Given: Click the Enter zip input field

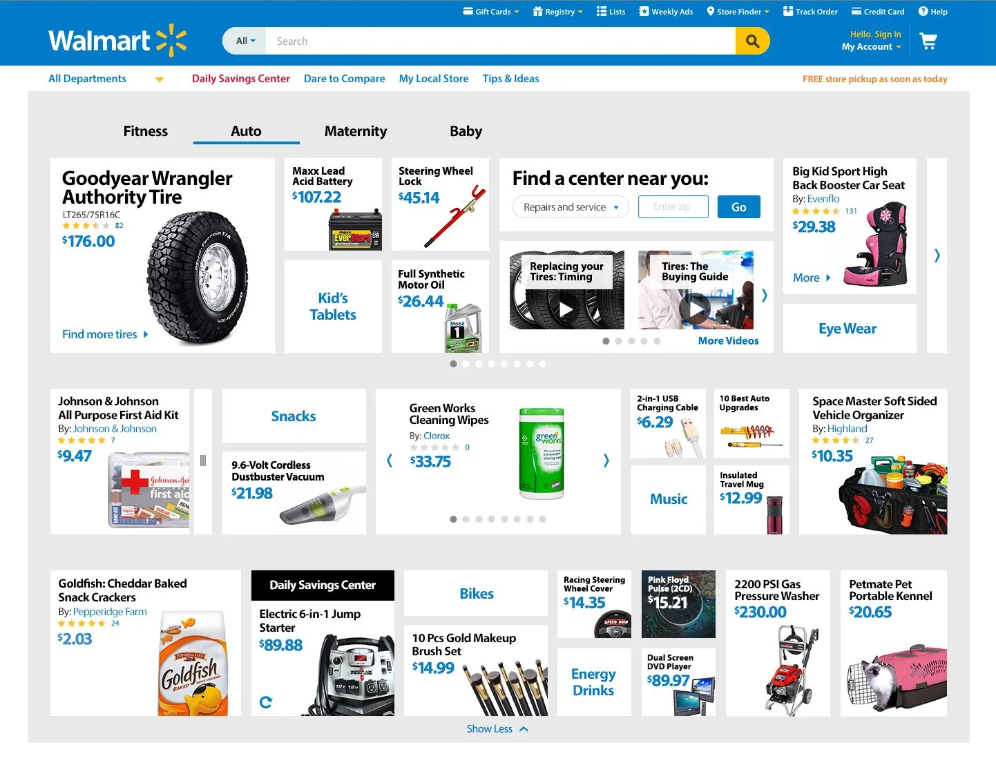Looking at the screenshot, I should pos(673,207).
